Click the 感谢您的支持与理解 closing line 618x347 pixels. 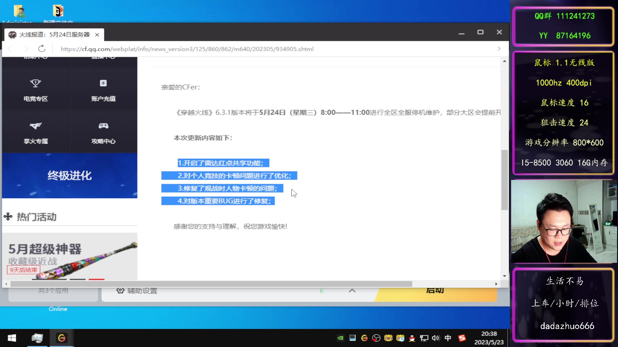click(x=230, y=227)
